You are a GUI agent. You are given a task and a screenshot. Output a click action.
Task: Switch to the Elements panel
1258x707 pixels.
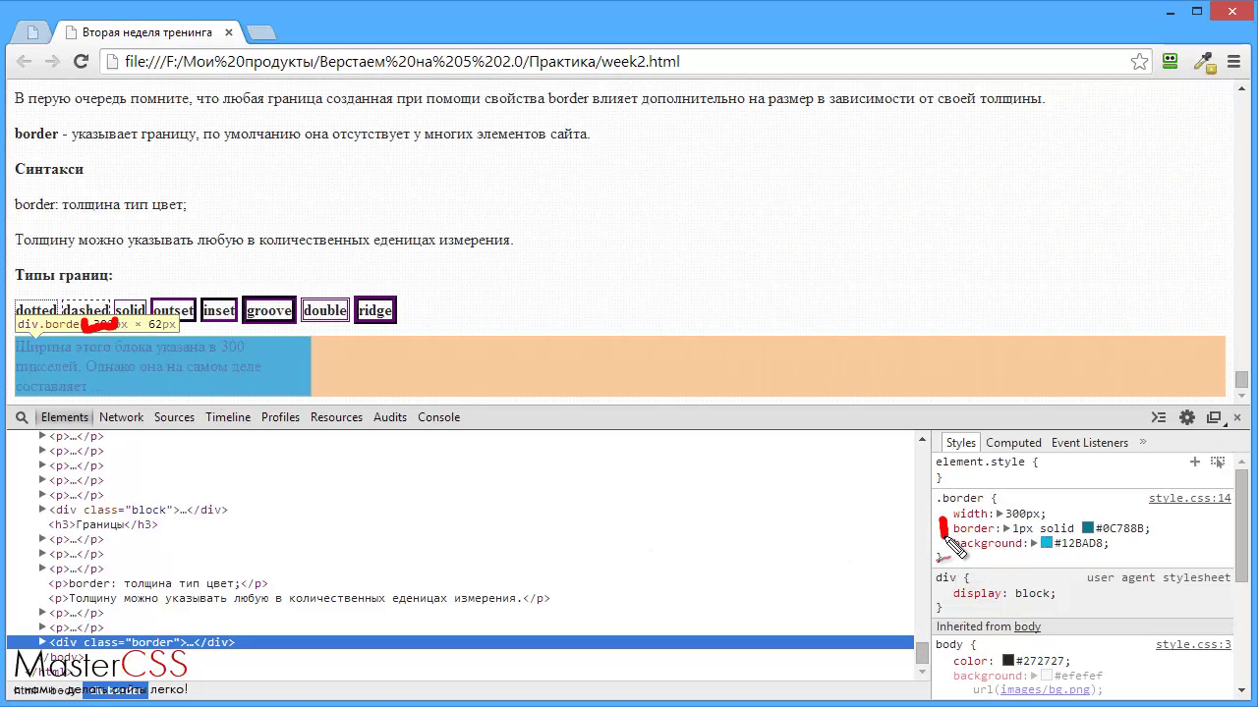pyautogui.click(x=65, y=417)
